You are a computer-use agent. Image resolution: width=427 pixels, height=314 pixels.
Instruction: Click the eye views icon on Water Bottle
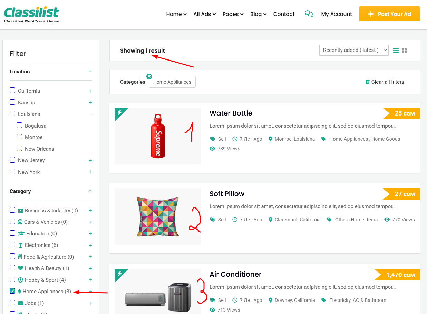212,149
